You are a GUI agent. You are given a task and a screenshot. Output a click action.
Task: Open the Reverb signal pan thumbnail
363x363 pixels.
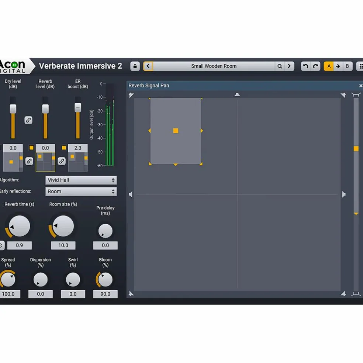point(45,162)
